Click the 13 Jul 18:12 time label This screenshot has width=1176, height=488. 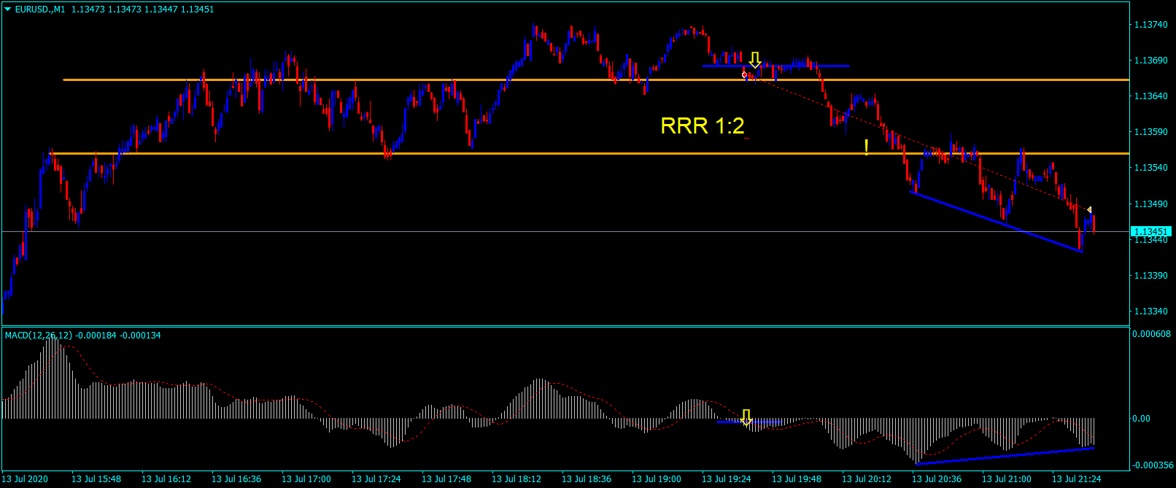pyautogui.click(x=517, y=479)
